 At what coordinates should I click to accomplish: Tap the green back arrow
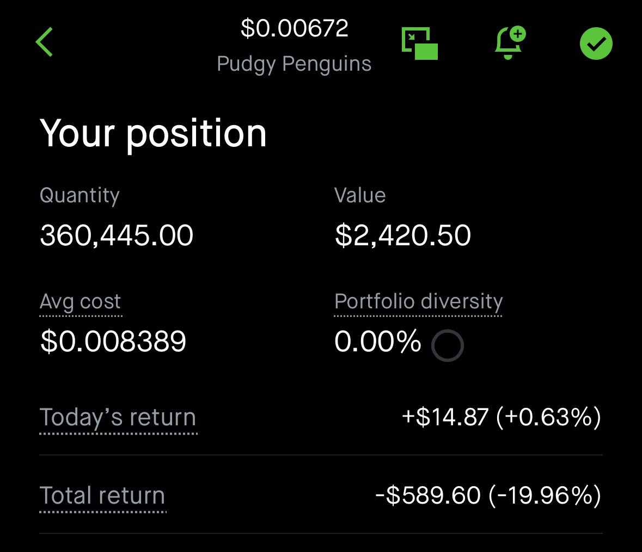click(x=45, y=42)
